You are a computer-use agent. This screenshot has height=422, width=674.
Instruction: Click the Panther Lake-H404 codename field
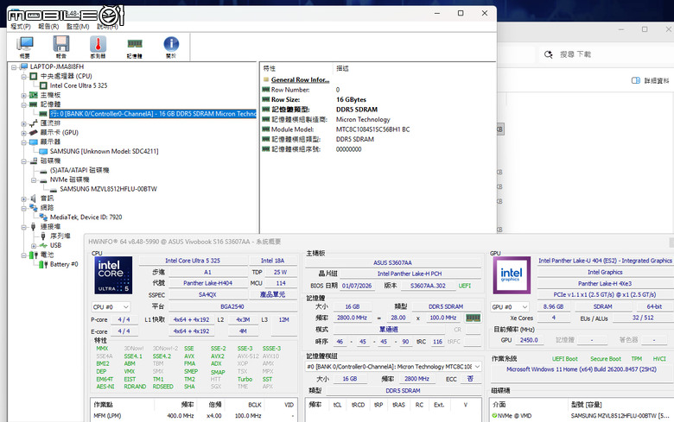[x=207, y=283]
